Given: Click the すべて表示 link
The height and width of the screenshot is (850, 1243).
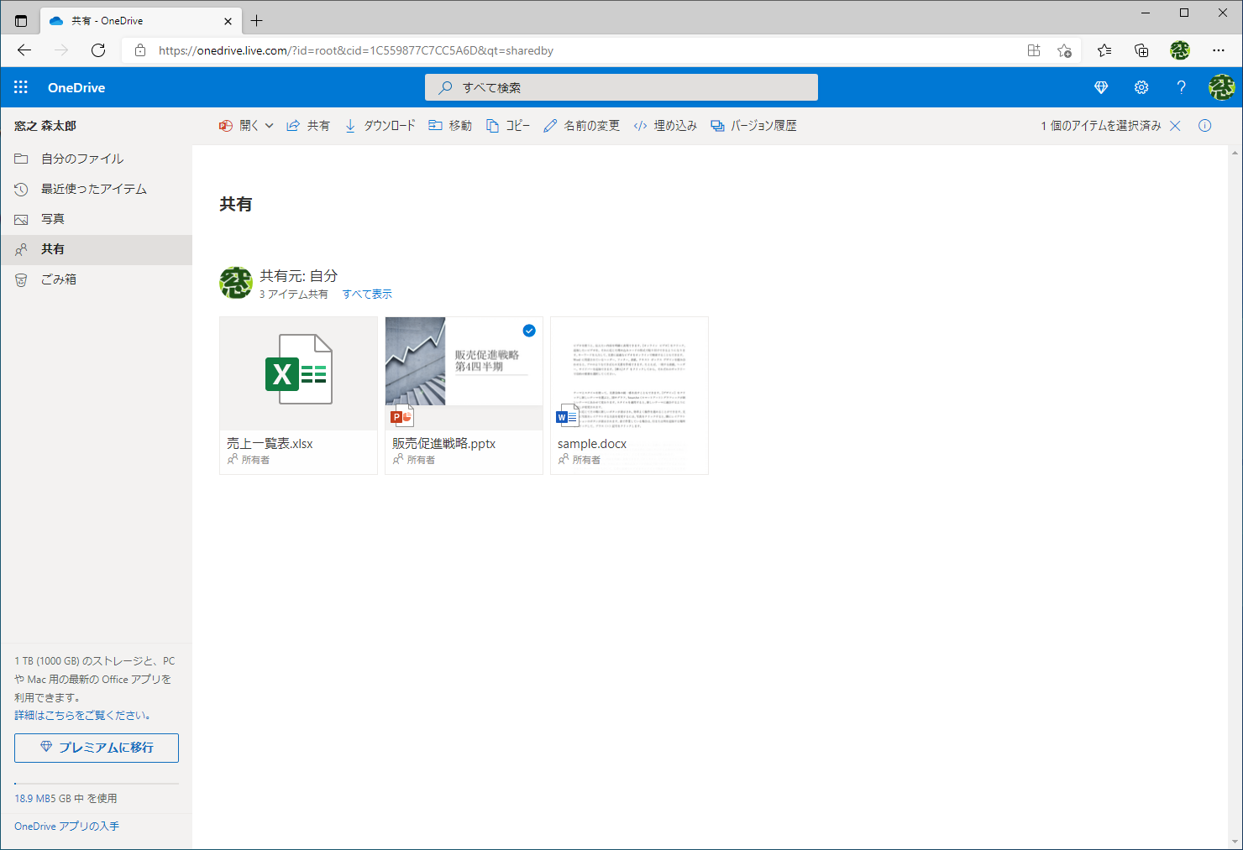Looking at the screenshot, I should 367,294.
